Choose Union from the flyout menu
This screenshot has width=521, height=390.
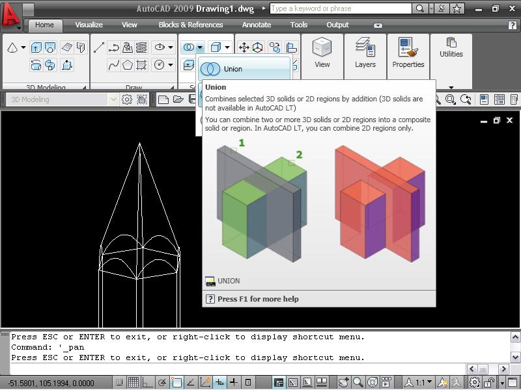point(244,69)
